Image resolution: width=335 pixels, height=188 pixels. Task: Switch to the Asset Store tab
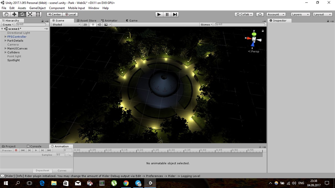coord(86,20)
